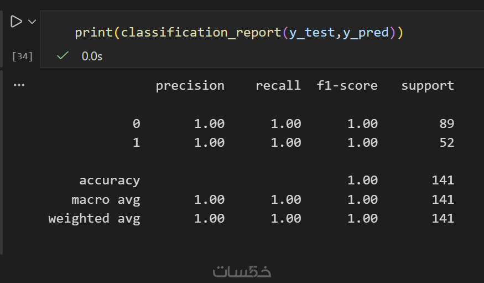Open the run options chevron beside play

(32, 22)
